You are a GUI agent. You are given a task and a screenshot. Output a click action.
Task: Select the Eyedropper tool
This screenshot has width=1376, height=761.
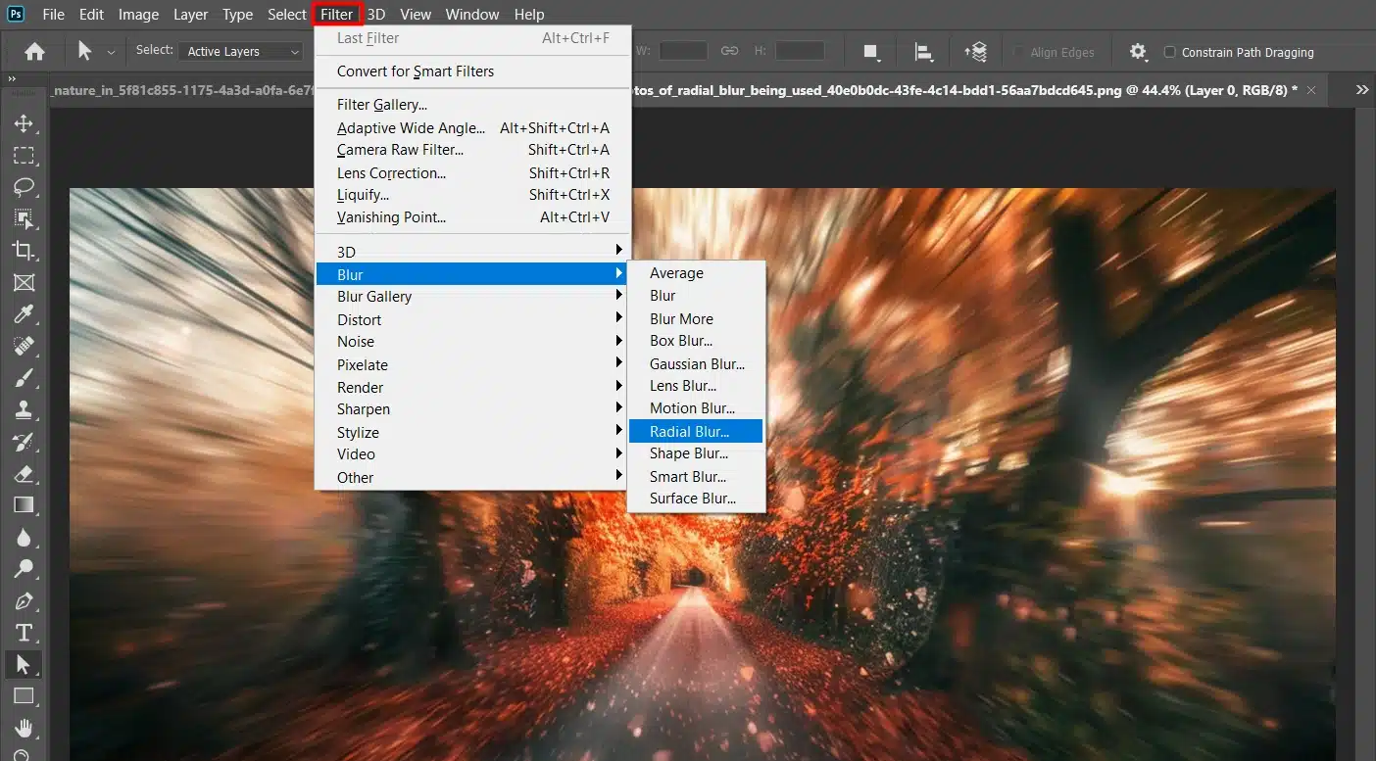click(24, 314)
